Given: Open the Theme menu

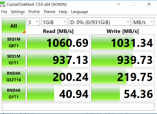Looking at the screenshot, I should tap(49, 12).
